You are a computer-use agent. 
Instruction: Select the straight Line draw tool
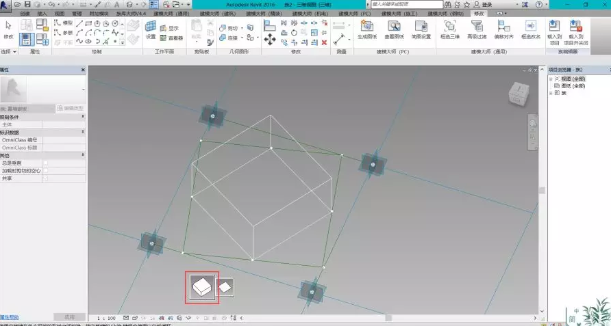(79, 24)
